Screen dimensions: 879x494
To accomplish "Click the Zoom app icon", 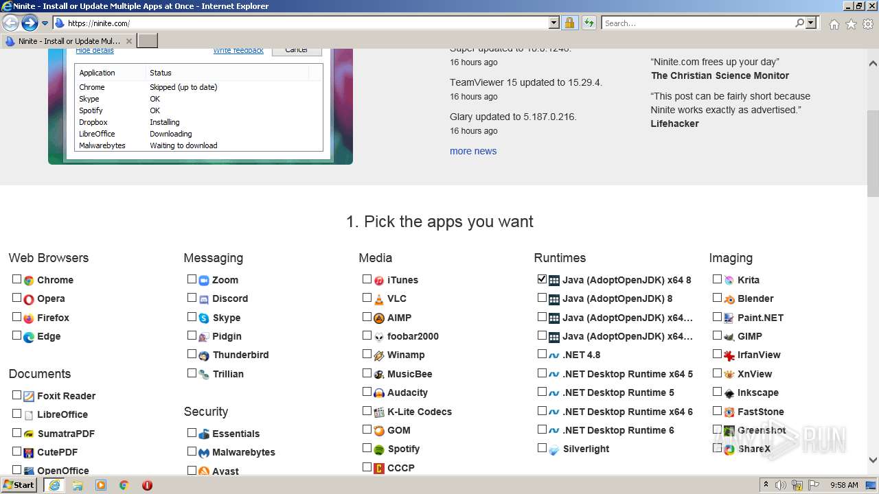I will tap(204, 280).
